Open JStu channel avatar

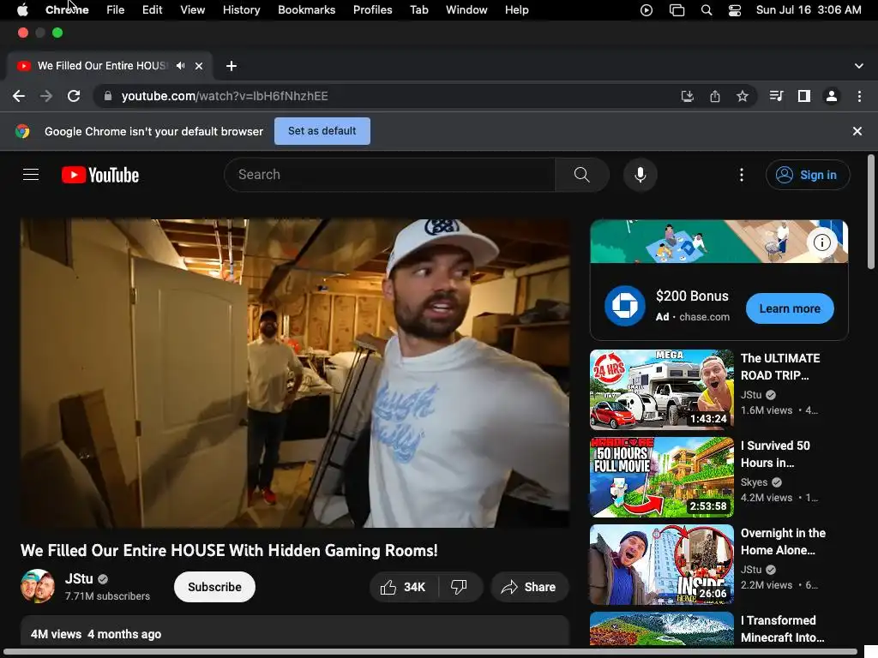pyautogui.click(x=38, y=586)
